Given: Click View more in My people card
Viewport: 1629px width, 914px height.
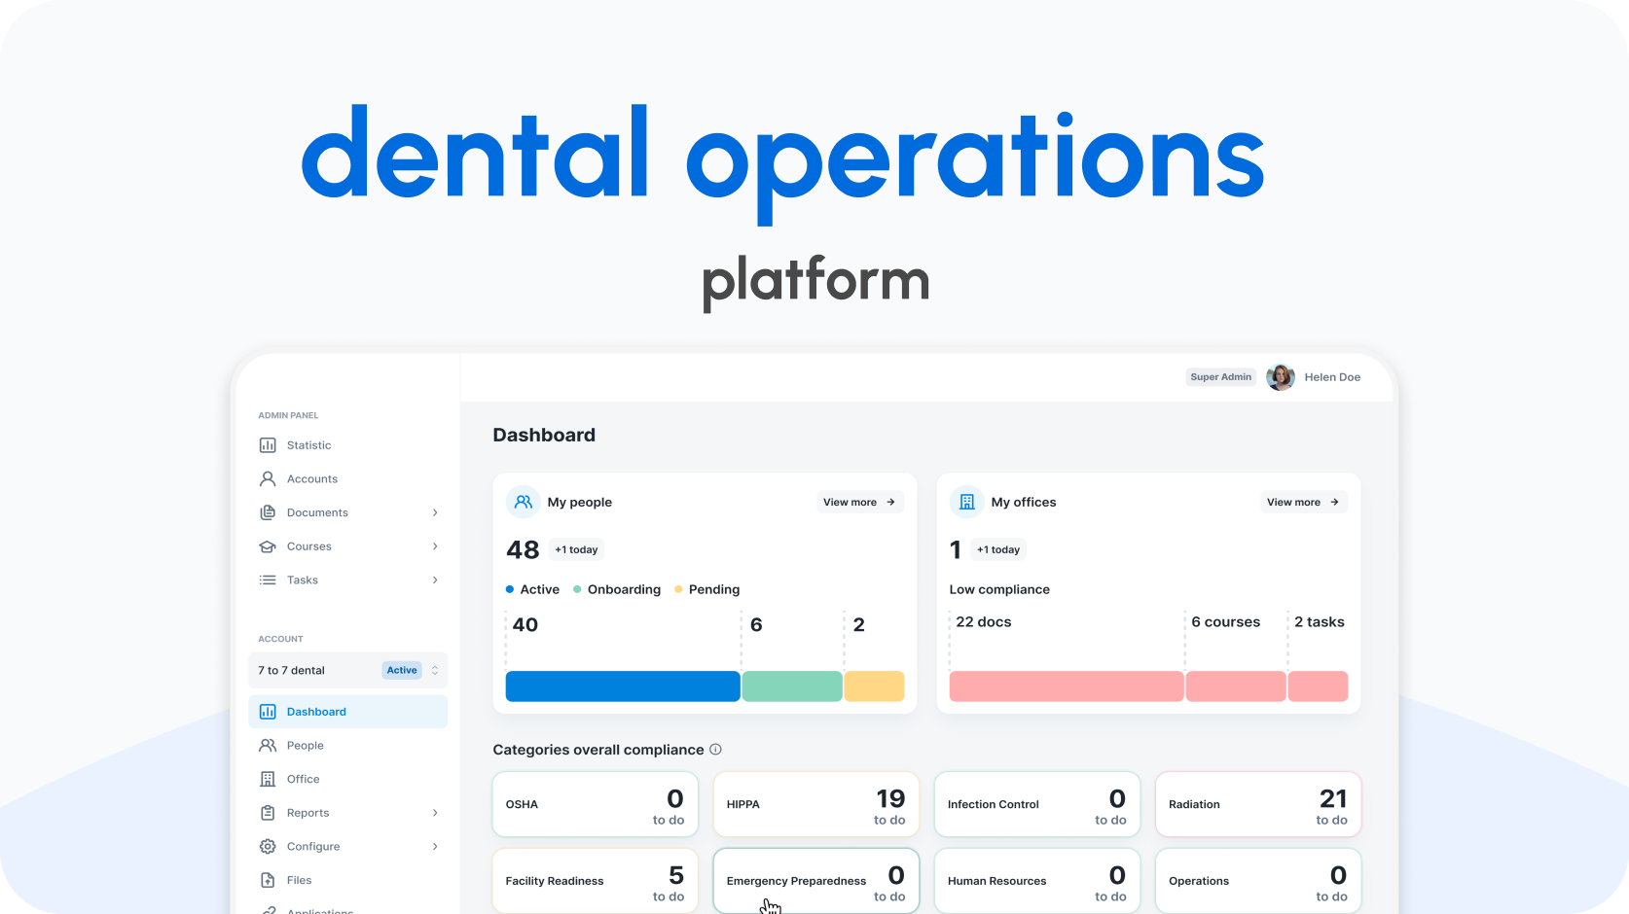Looking at the screenshot, I should point(859,502).
